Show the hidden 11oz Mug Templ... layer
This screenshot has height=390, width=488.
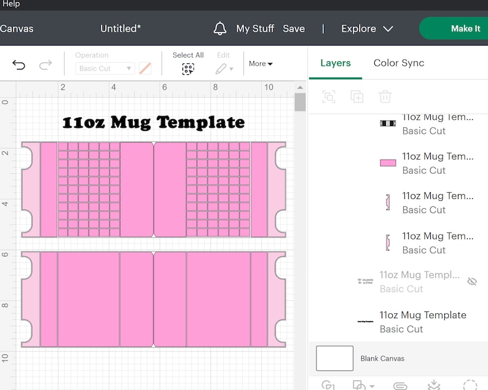tap(472, 282)
